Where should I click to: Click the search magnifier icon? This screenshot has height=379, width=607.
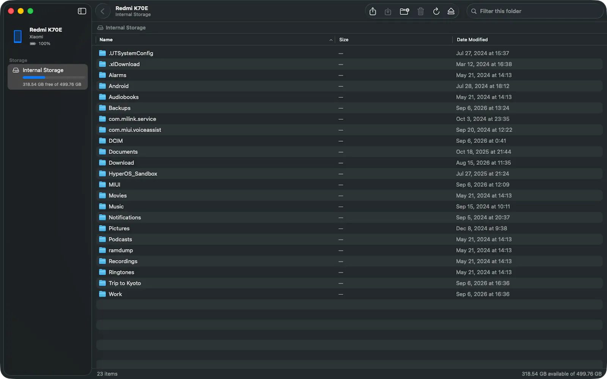(x=474, y=11)
